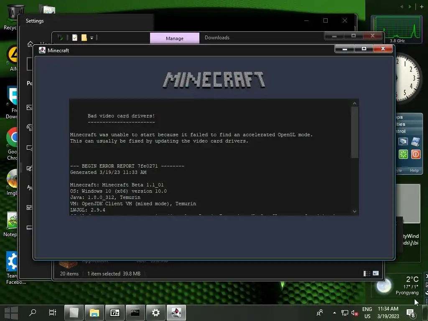Open 7-Zip taskbar button
The width and height of the screenshot is (428, 321).
(115, 313)
